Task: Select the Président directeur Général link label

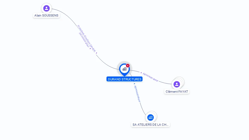Action: coord(87,39)
